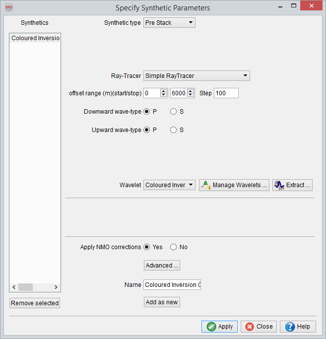This screenshot has width=326, height=339.
Task: Click the application icon in title bar
Action: point(8,7)
